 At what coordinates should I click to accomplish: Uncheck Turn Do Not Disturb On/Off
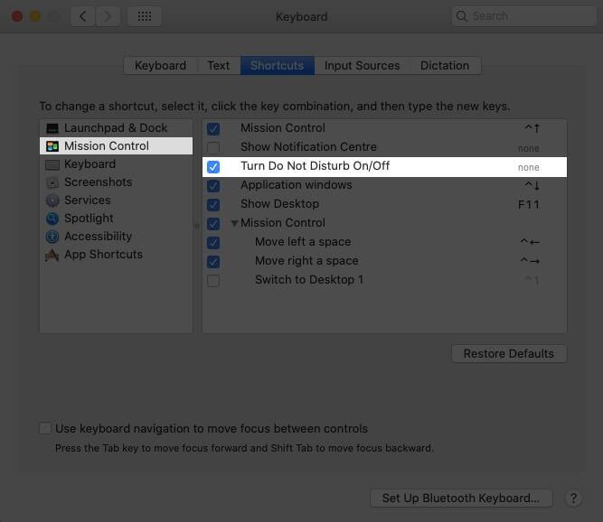click(x=213, y=167)
